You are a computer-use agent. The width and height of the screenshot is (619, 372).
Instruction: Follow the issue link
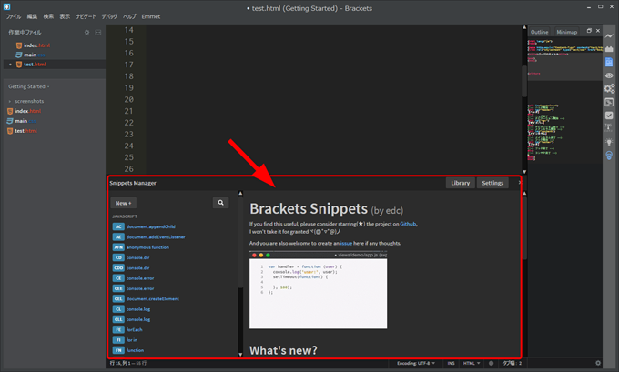click(x=346, y=244)
